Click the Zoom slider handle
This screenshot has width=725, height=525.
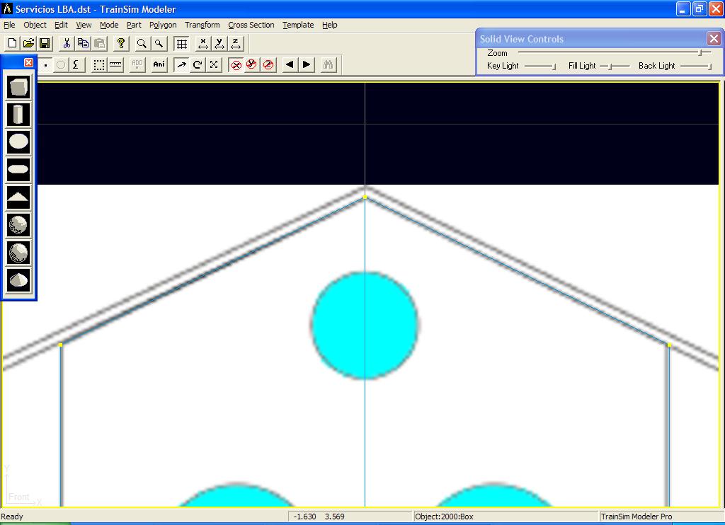coord(700,53)
